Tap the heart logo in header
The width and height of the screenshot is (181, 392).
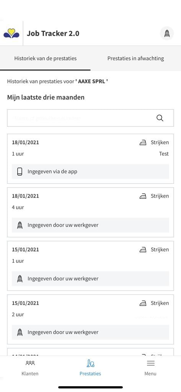tap(11, 33)
